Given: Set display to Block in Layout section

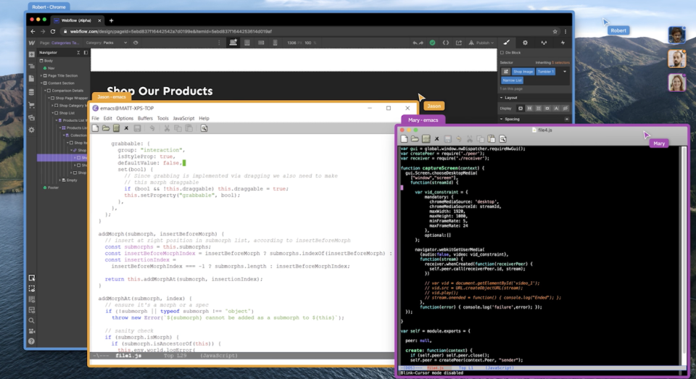Looking at the screenshot, I should (520, 108).
